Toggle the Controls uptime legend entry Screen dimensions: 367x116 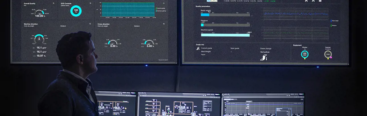coord(161,11)
